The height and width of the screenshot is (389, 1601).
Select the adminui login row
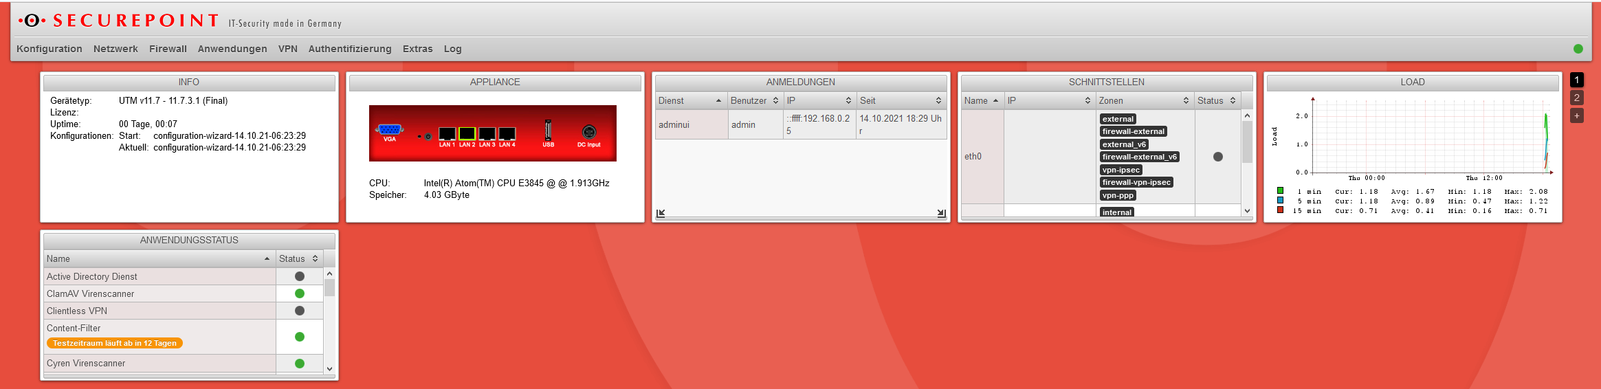[x=801, y=124]
